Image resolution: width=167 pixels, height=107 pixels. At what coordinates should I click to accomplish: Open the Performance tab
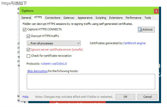[134, 18]
